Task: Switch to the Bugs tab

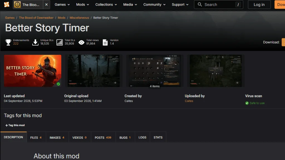Action: [x=125, y=137]
